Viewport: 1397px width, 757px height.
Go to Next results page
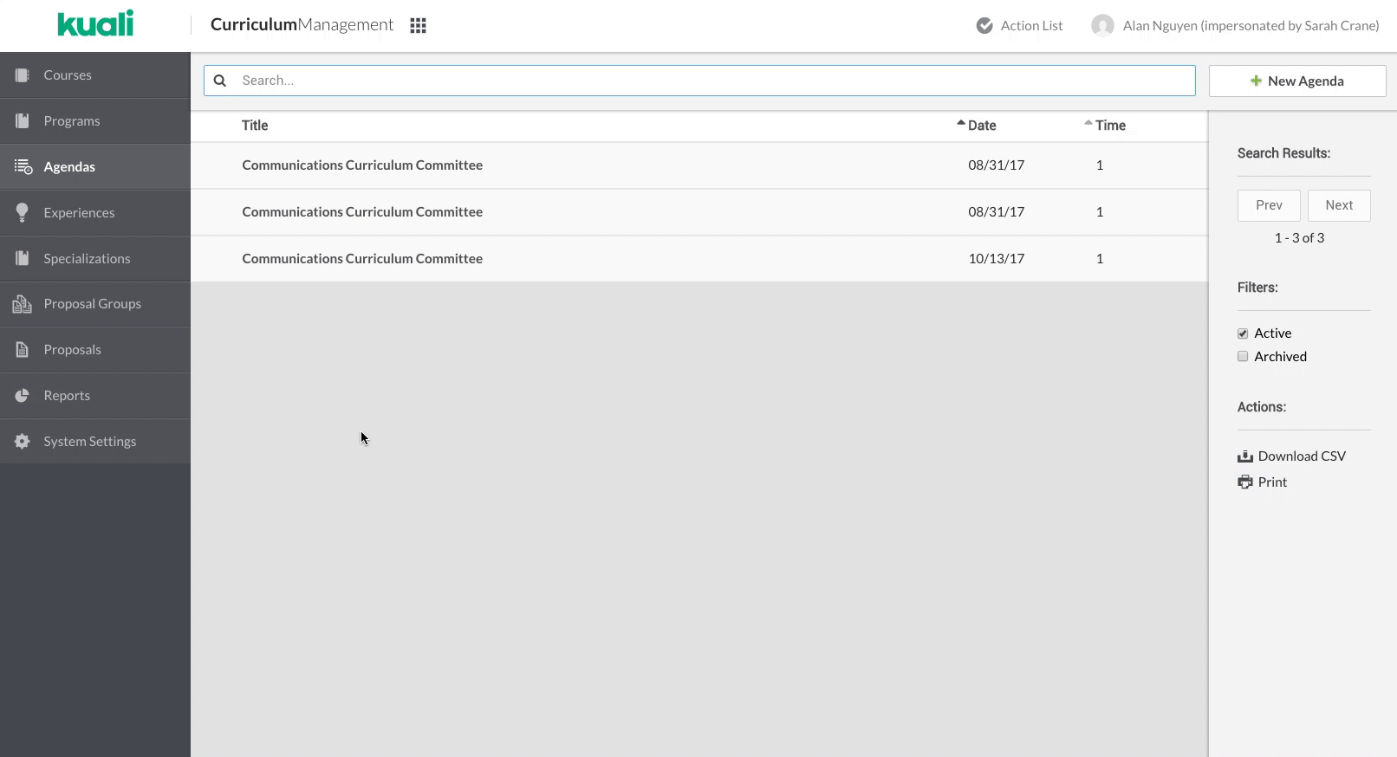pos(1338,205)
